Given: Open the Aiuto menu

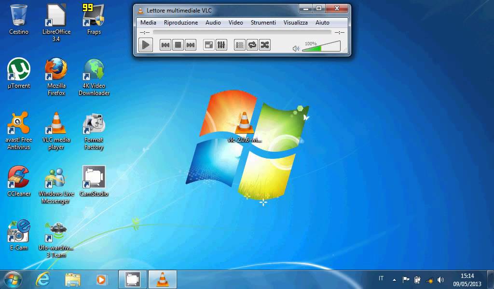Looking at the screenshot, I should click(322, 23).
